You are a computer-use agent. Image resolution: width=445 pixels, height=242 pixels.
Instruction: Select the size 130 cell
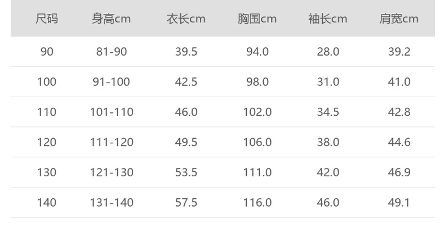(x=47, y=172)
